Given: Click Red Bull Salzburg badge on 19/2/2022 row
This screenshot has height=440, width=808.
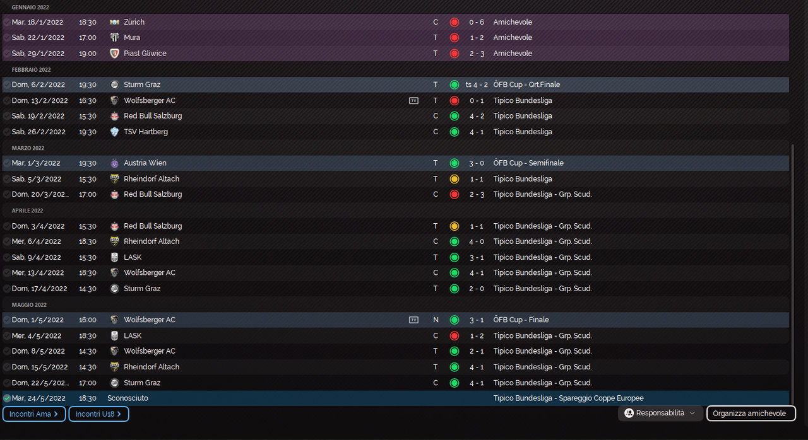Looking at the screenshot, I should (114, 116).
